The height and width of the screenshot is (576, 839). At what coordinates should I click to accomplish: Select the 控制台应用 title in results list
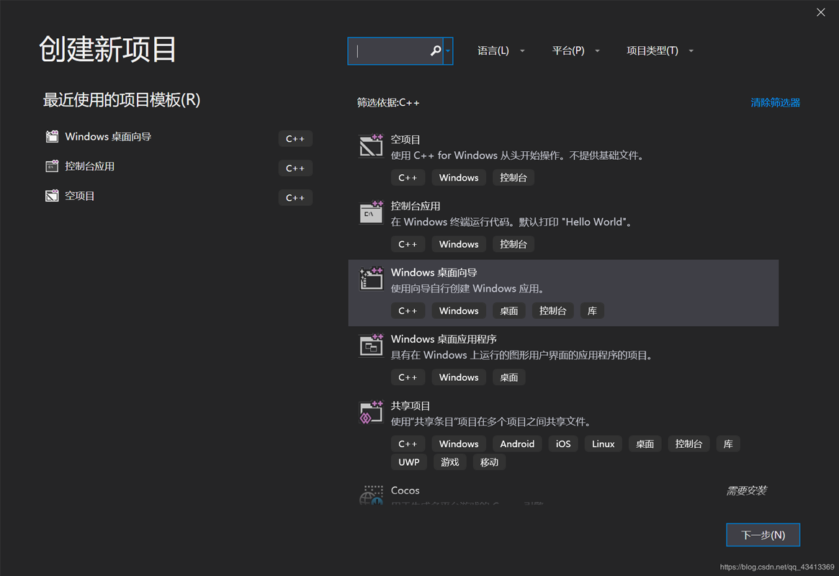click(416, 206)
